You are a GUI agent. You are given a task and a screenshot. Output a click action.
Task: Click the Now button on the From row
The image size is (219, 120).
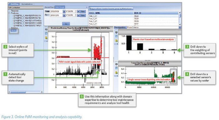tap(83, 12)
